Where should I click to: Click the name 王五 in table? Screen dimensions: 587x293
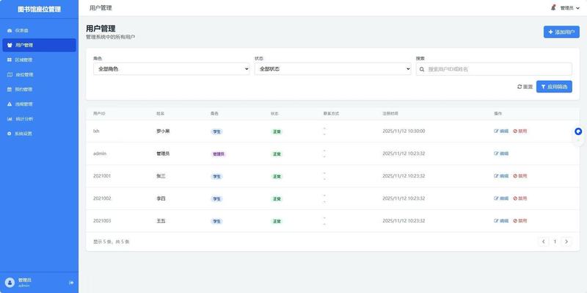pos(161,221)
